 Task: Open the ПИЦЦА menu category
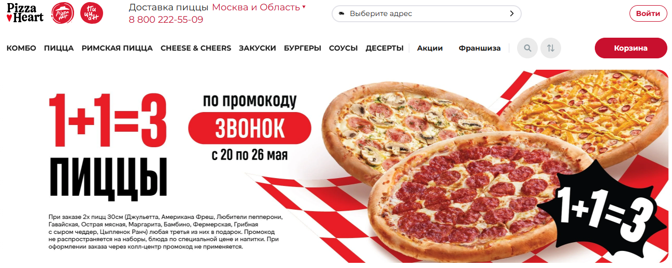[59, 48]
